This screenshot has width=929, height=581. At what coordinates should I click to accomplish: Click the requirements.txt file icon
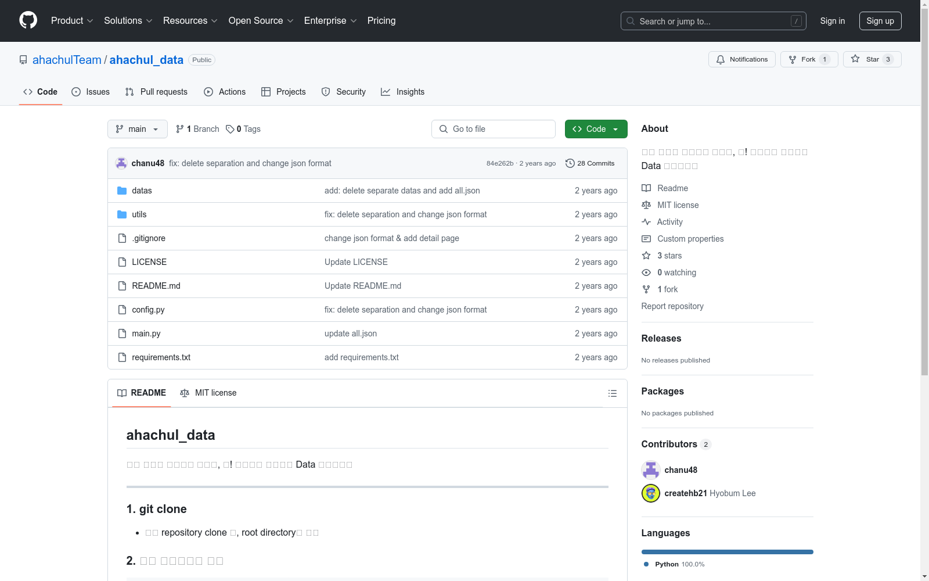pos(122,357)
